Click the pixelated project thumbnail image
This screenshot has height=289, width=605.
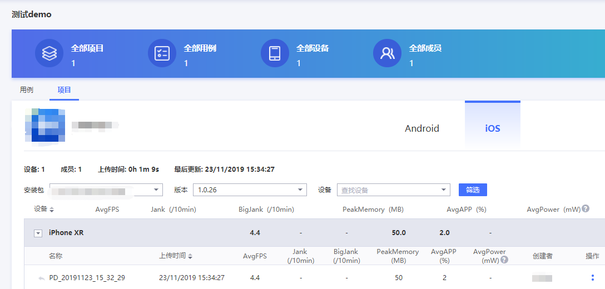pyautogui.click(x=45, y=125)
